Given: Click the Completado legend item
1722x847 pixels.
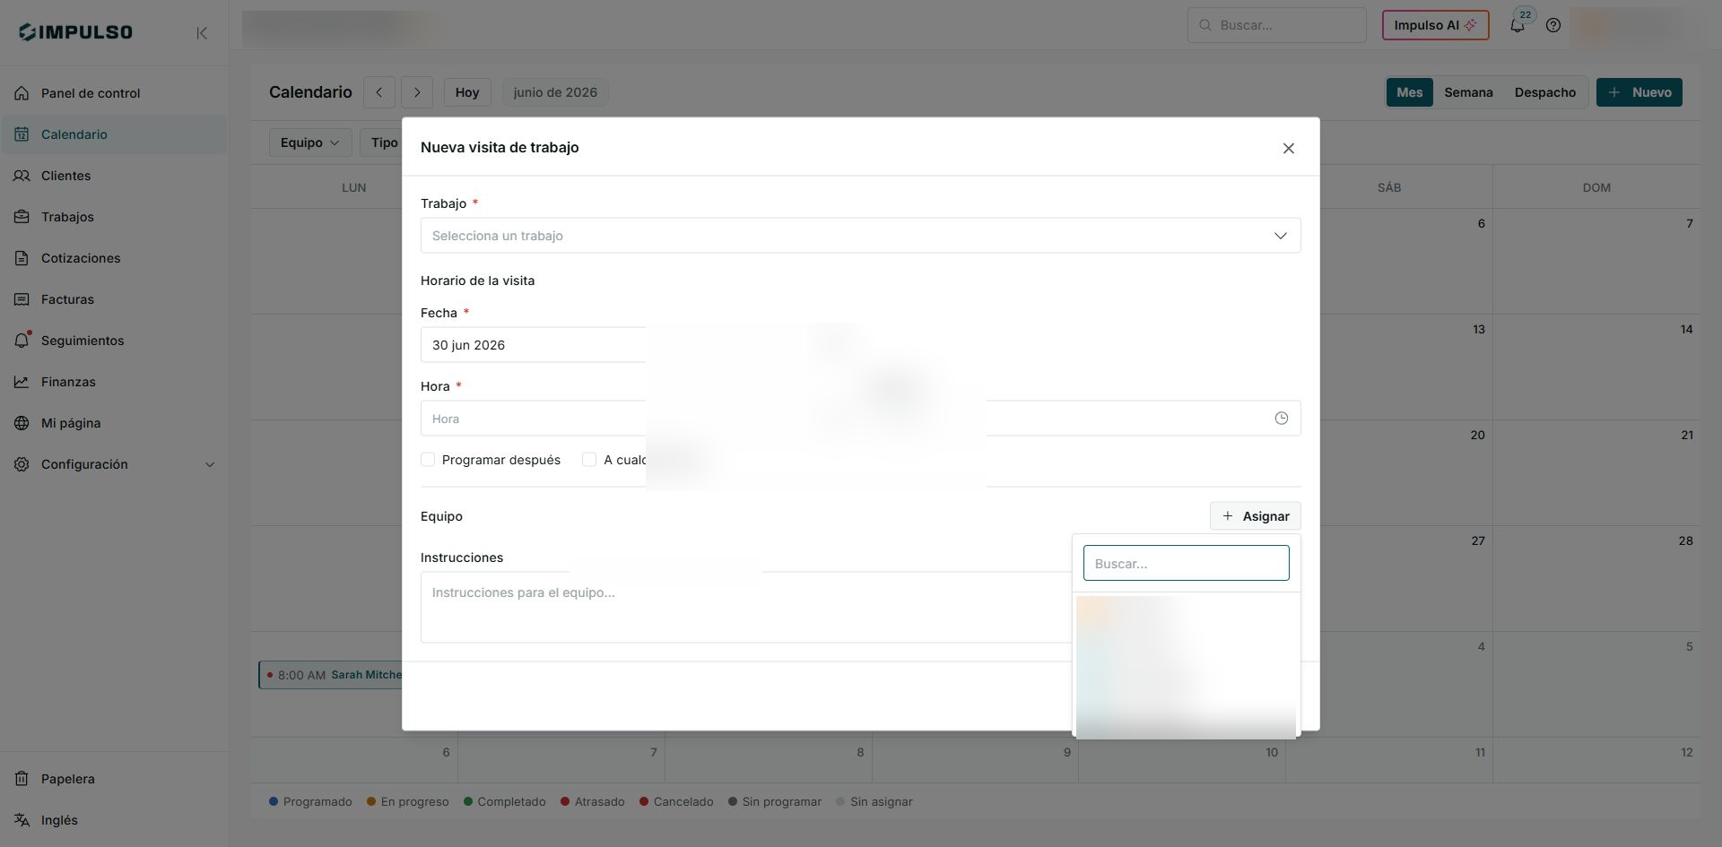Looking at the screenshot, I should 505,802.
